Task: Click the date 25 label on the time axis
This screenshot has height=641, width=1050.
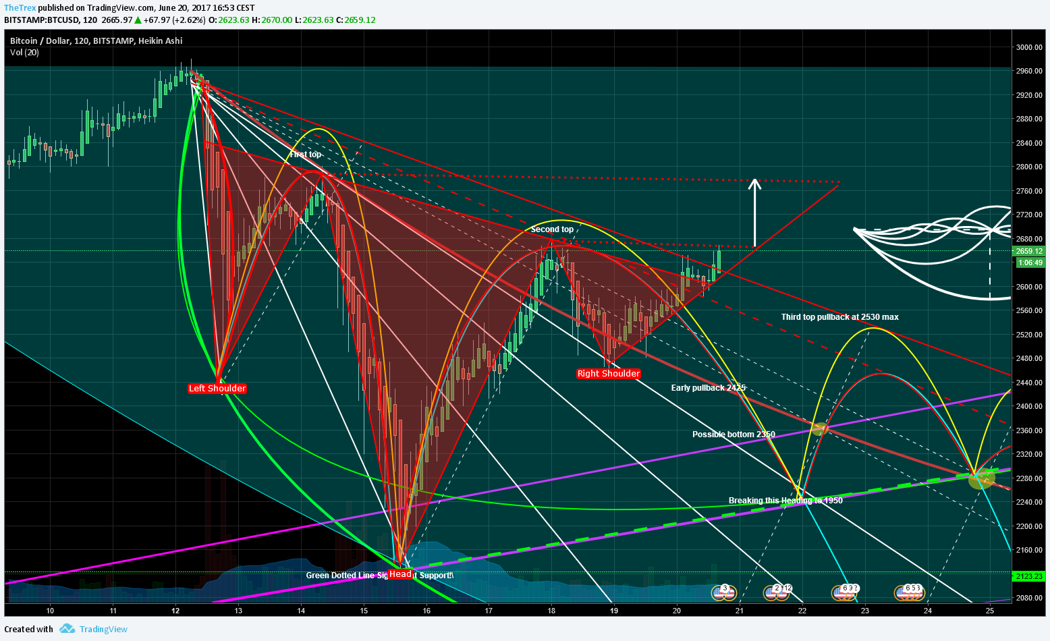Action: coord(990,611)
